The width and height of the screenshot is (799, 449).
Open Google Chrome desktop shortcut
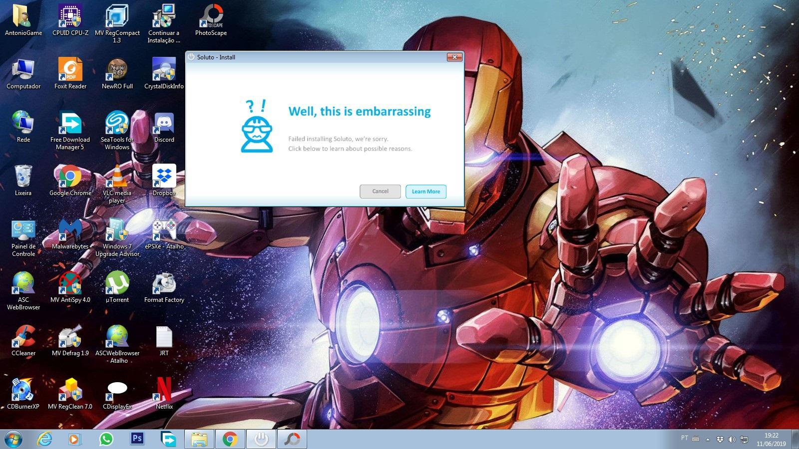(x=70, y=180)
